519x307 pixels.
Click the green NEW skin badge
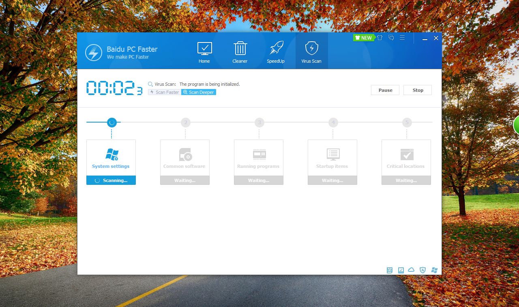click(364, 38)
